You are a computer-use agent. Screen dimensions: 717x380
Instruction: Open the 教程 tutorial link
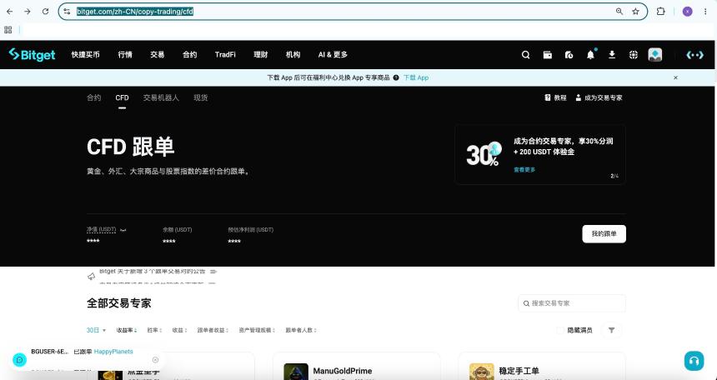click(x=555, y=97)
